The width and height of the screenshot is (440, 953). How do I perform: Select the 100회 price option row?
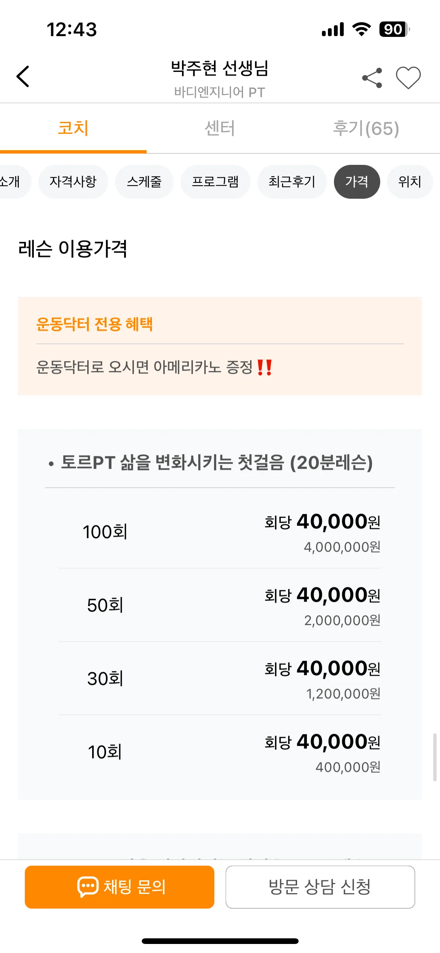coord(220,532)
